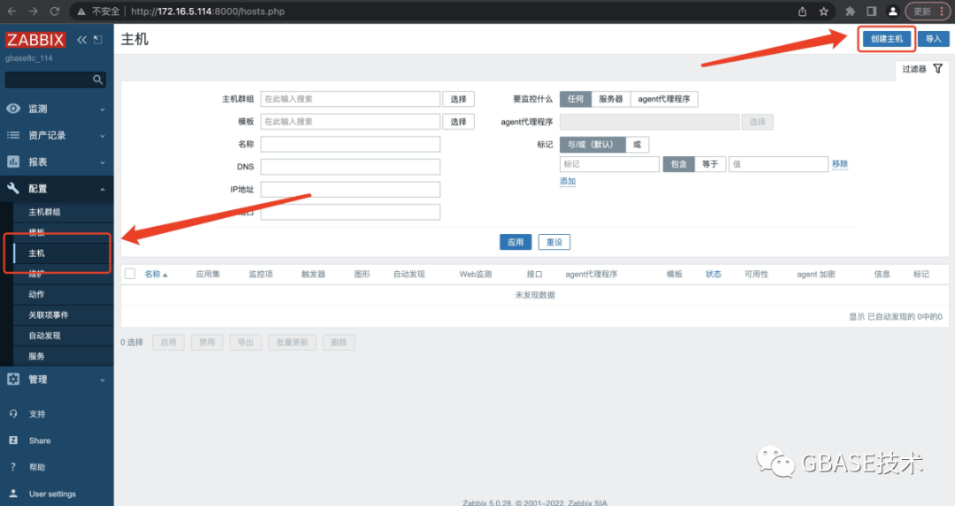Open browser profile avatar

click(x=893, y=11)
